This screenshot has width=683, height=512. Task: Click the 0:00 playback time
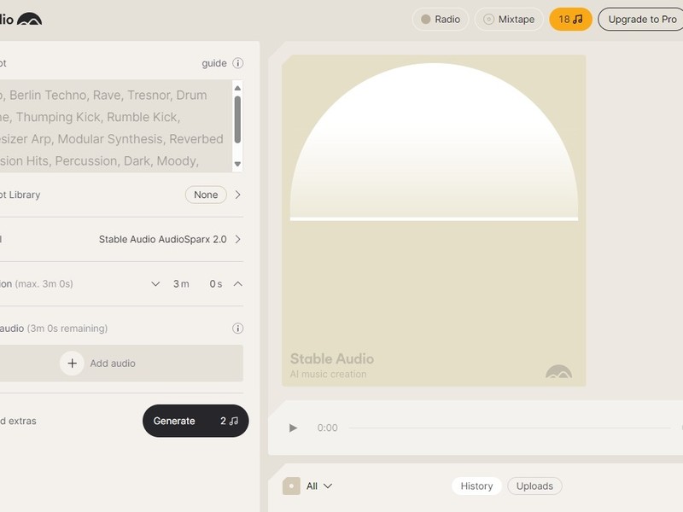pyautogui.click(x=327, y=428)
